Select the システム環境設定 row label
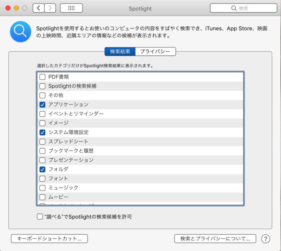The height and width of the screenshot is (251, 281). [68, 132]
